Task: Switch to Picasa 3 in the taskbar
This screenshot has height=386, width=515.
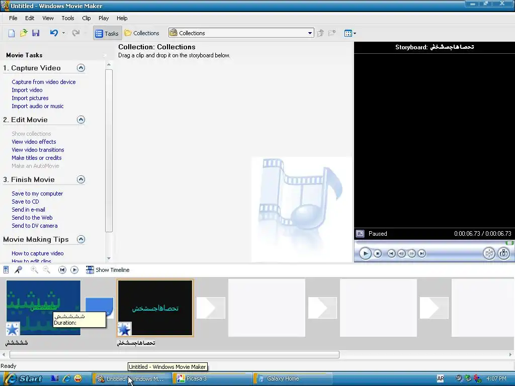Action: click(213, 378)
